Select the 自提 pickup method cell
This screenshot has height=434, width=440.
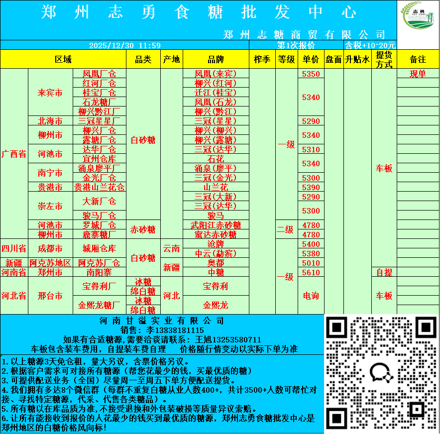click(x=384, y=272)
